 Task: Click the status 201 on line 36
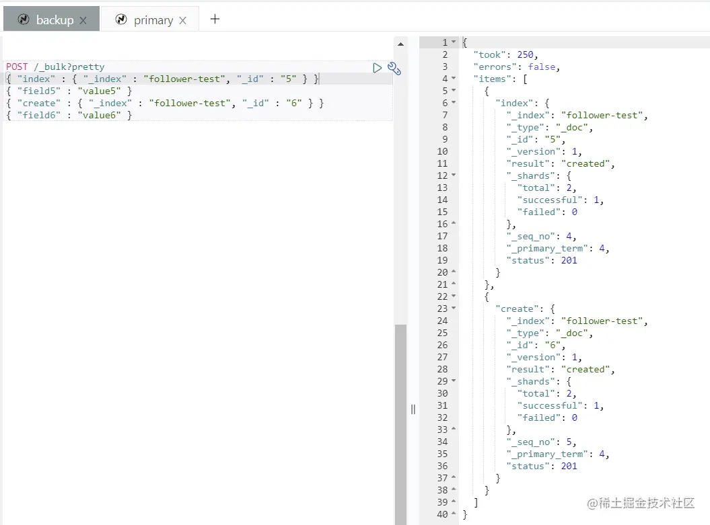542,466
